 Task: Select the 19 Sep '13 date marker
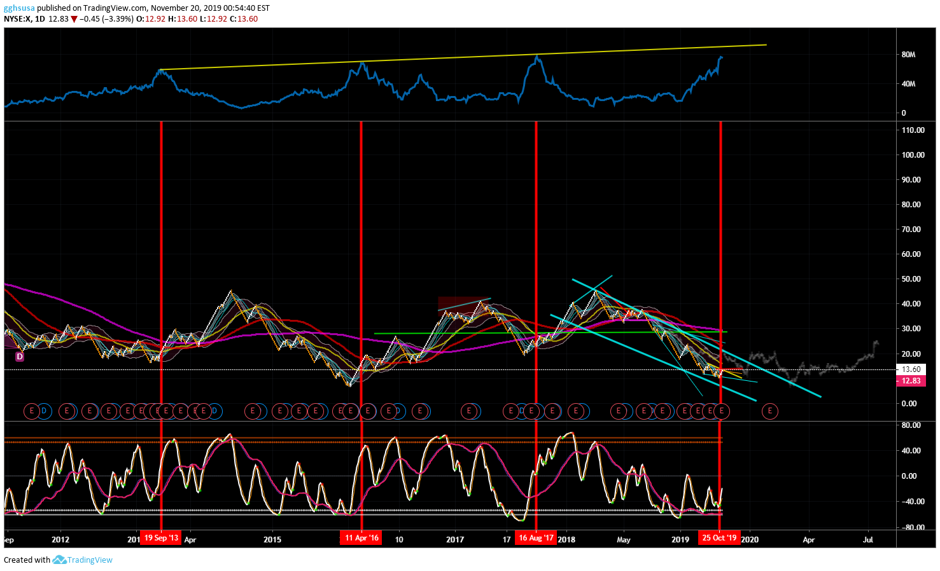[x=161, y=538]
